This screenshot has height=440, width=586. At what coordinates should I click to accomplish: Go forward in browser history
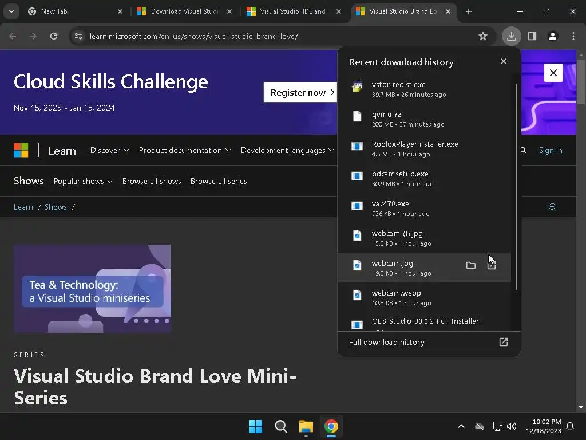(33, 36)
